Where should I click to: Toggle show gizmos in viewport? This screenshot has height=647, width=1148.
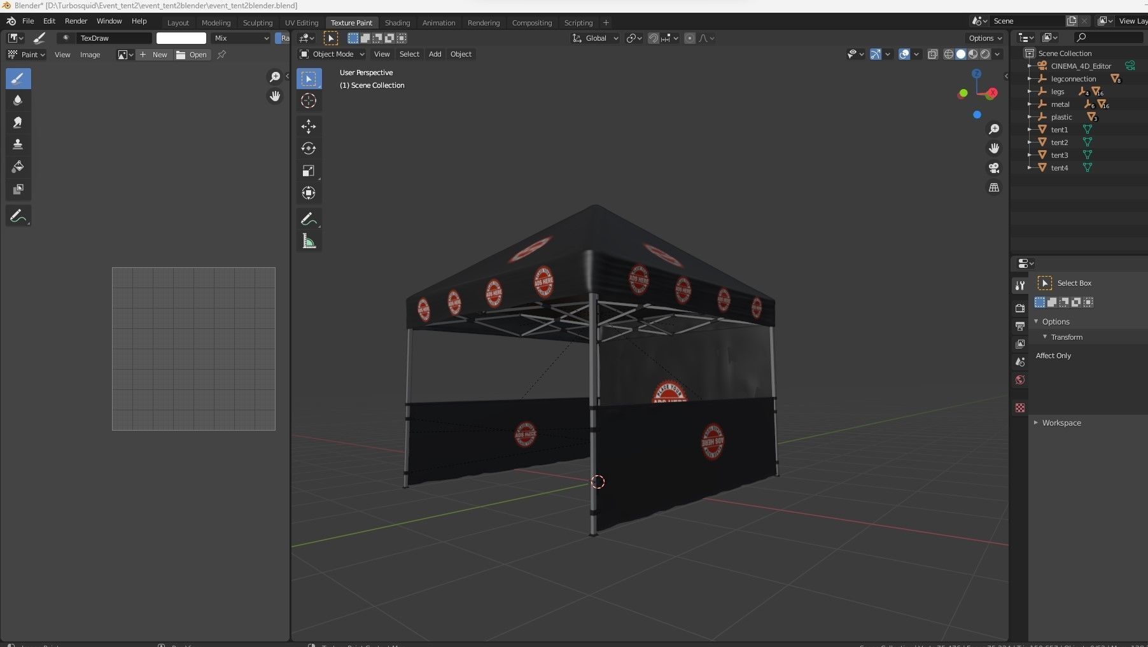(x=876, y=54)
